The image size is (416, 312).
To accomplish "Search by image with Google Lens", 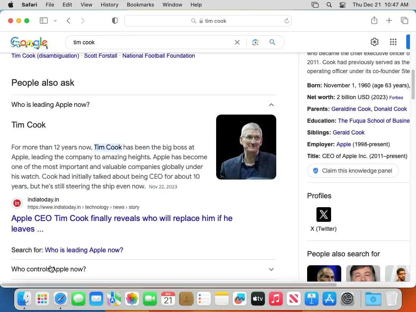I will pyautogui.click(x=255, y=42).
